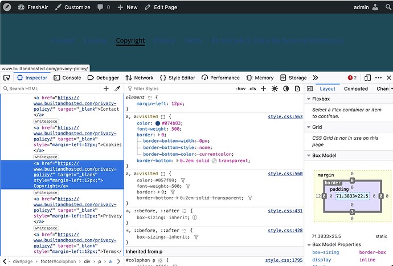Screen dimensions: 393x266
Task: Switch to the Layout sidebar tab
Action: 327,88
